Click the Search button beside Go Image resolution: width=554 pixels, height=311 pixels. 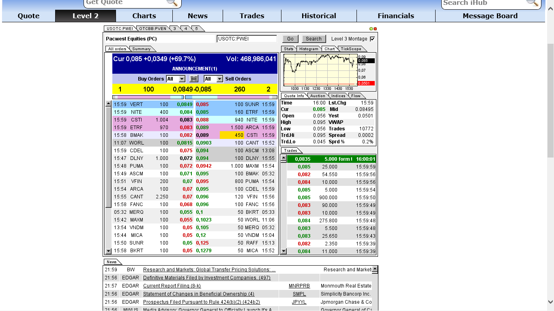(x=314, y=39)
